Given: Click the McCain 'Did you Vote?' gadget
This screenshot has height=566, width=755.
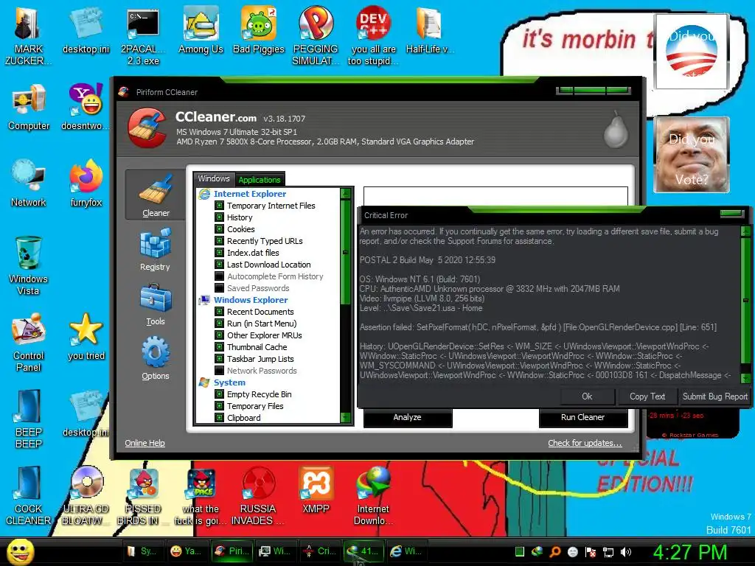Looking at the screenshot, I should point(692,155).
